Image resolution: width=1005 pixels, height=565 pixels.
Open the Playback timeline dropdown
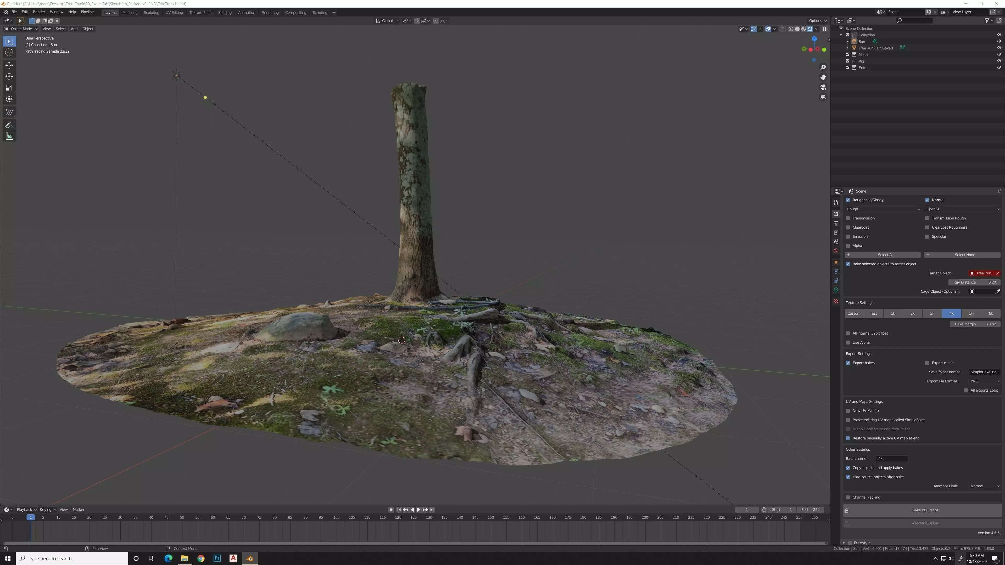pyautogui.click(x=26, y=510)
